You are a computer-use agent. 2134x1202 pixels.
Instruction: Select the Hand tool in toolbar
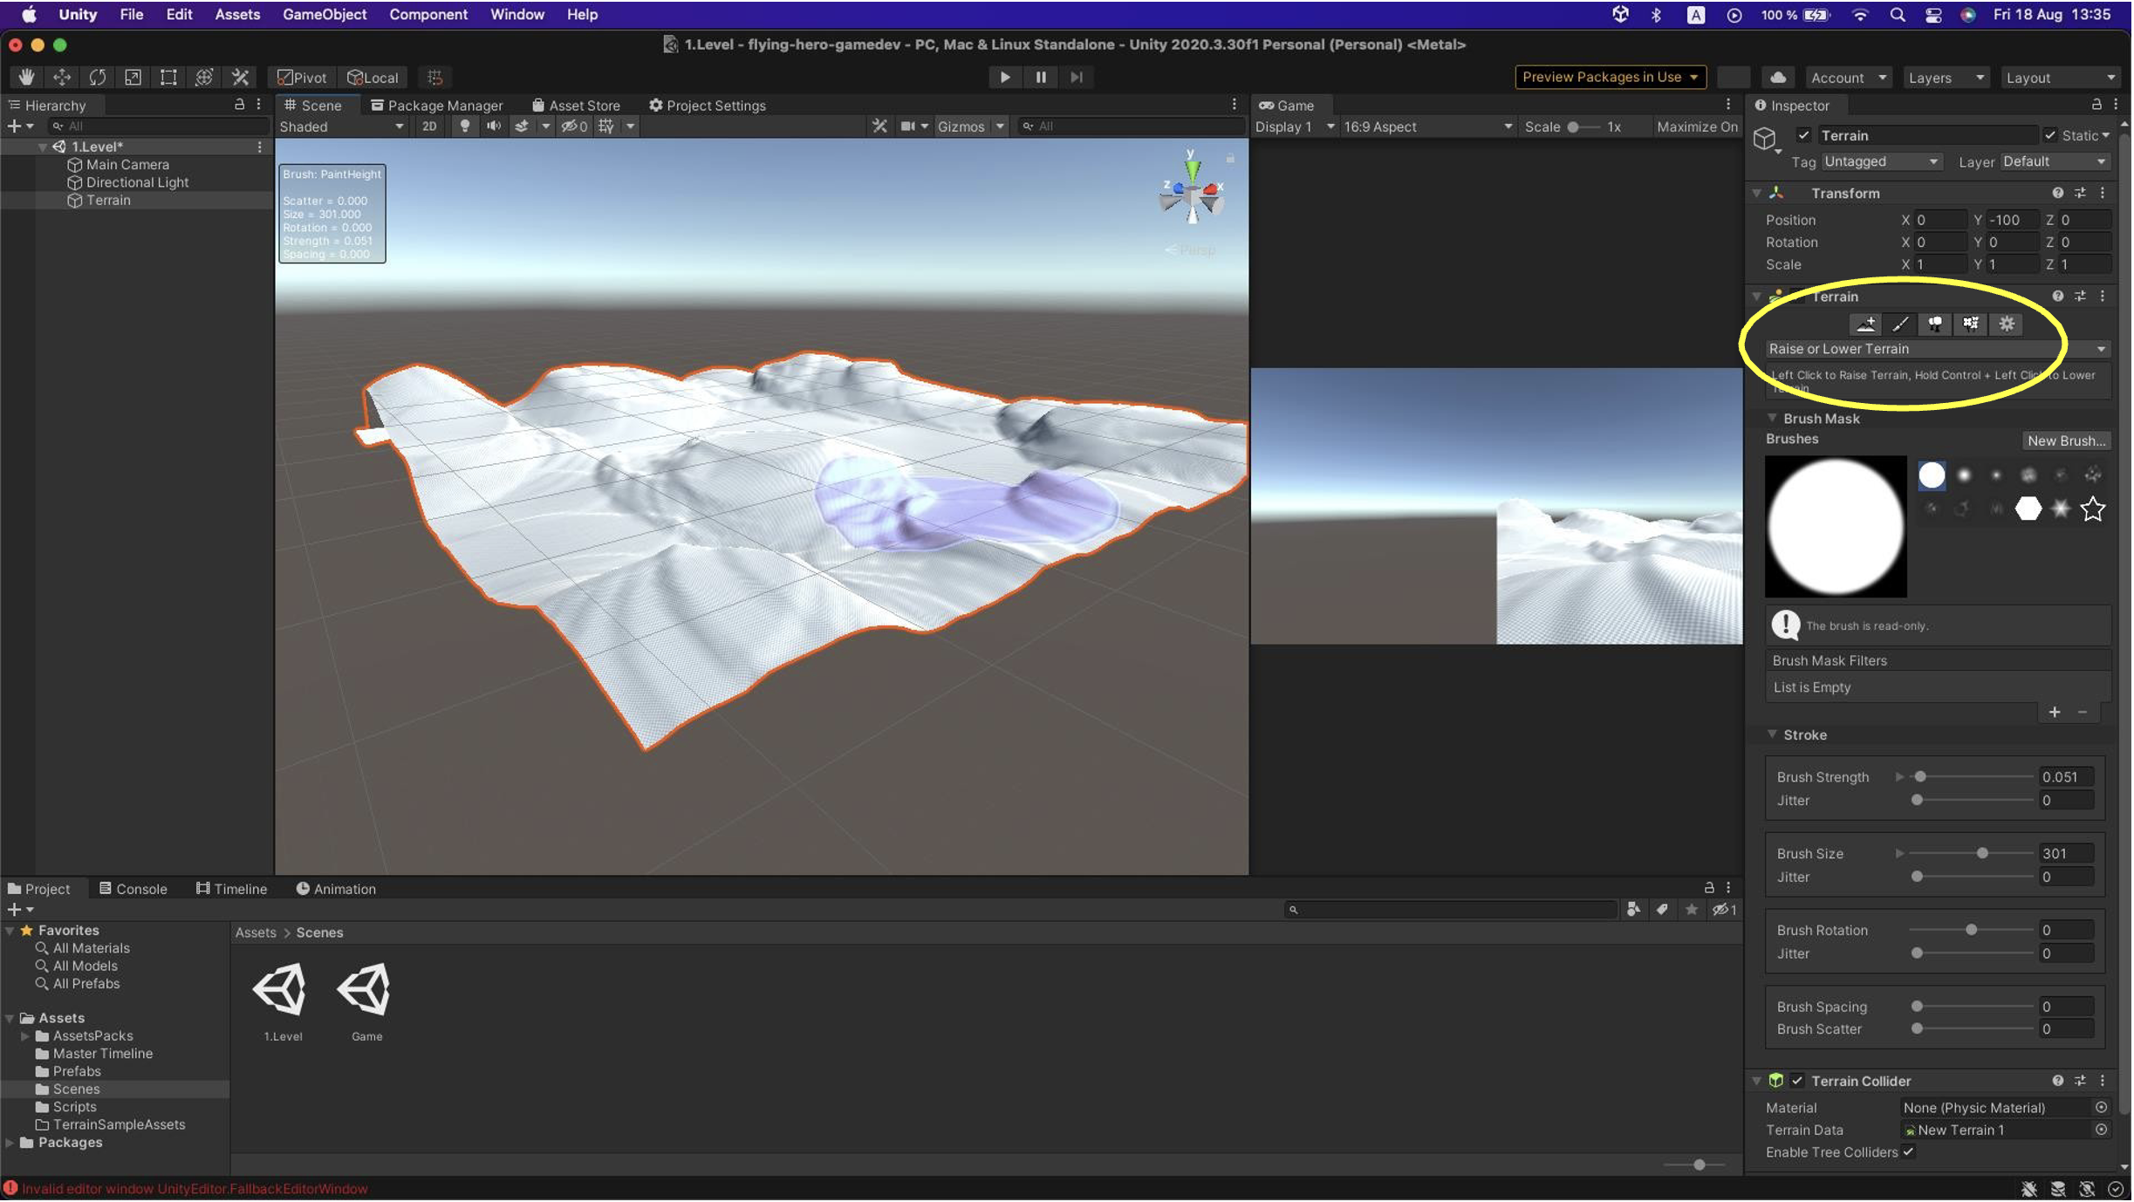point(26,78)
